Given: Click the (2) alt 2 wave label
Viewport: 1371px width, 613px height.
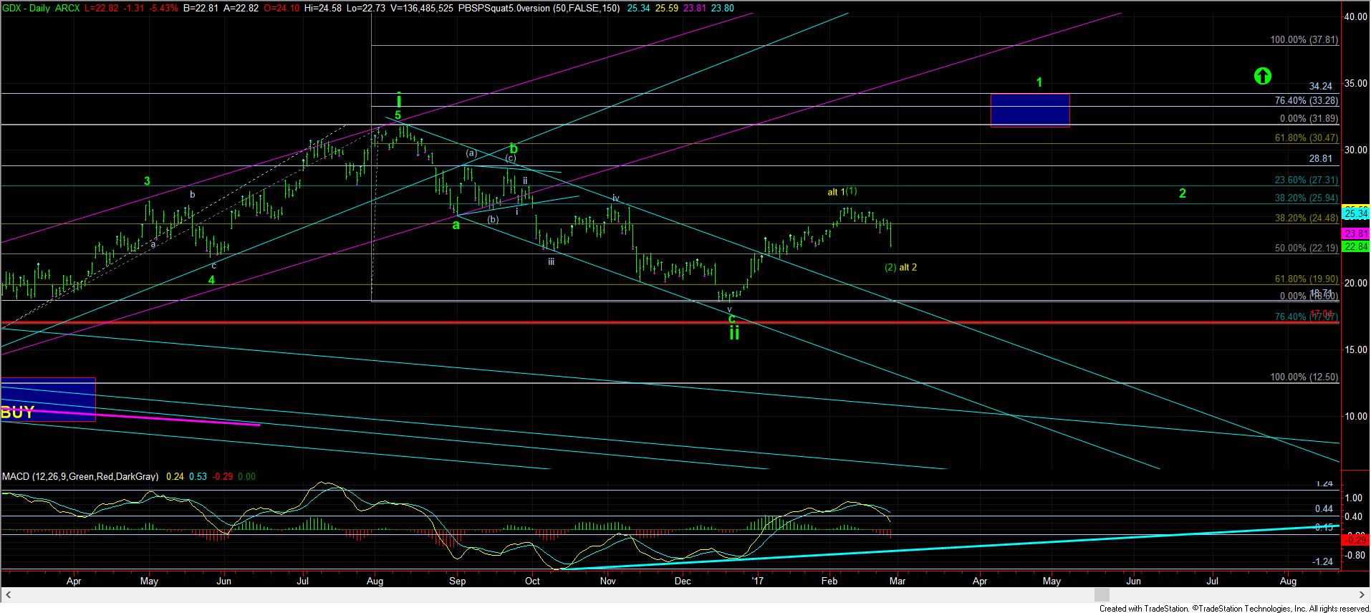Looking at the screenshot, I should coord(900,267).
